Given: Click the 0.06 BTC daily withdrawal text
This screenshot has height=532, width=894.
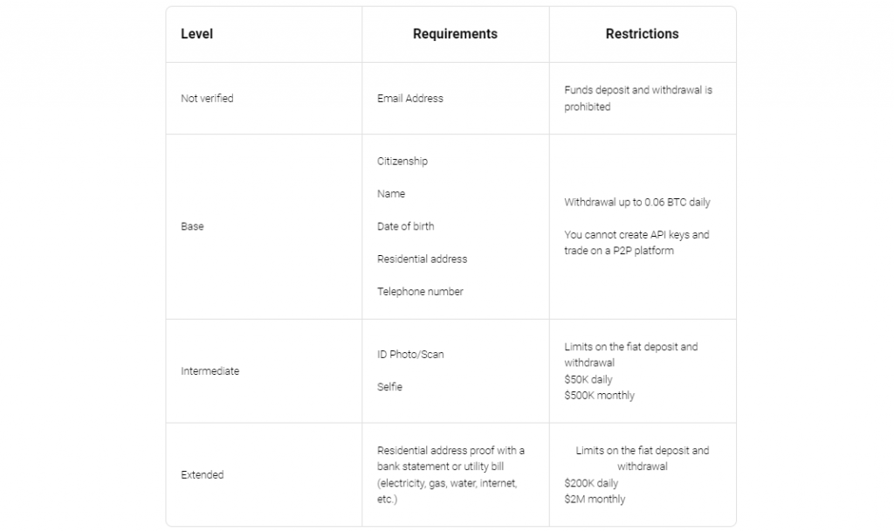Looking at the screenshot, I should click(x=637, y=203).
